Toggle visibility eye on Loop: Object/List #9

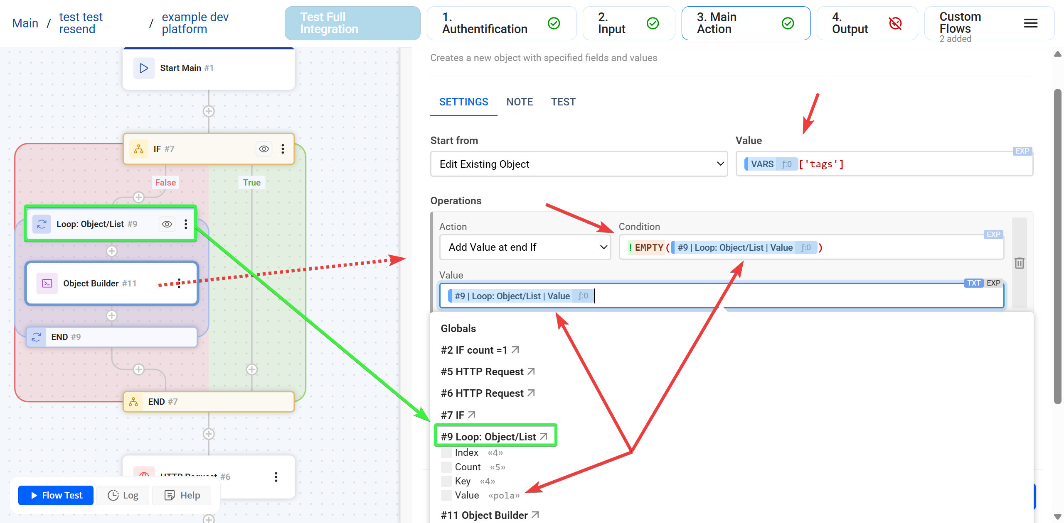point(167,224)
